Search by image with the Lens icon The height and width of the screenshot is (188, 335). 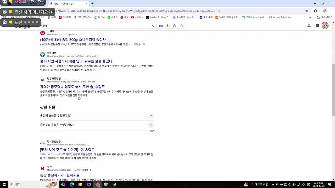pos(174,26)
